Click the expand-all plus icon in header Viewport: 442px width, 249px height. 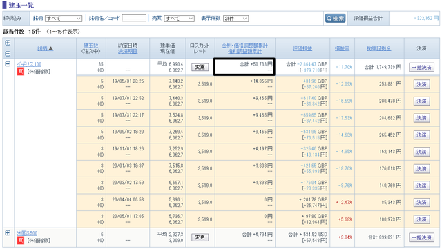(8, 43)
